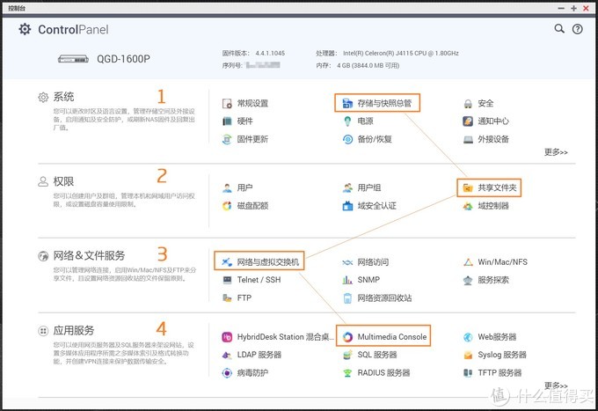Image resolution: width=598 pixels, height=411 pixels.
Task: Click the Intel Celeron J4115 processor text
Action: click(400, 53)
